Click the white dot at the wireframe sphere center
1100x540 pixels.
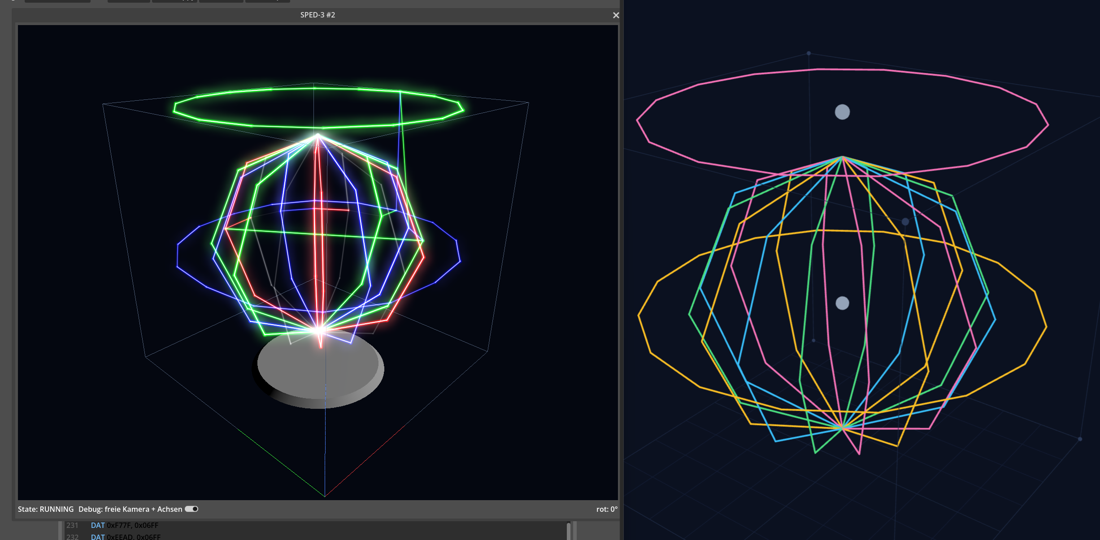point(842,303)
